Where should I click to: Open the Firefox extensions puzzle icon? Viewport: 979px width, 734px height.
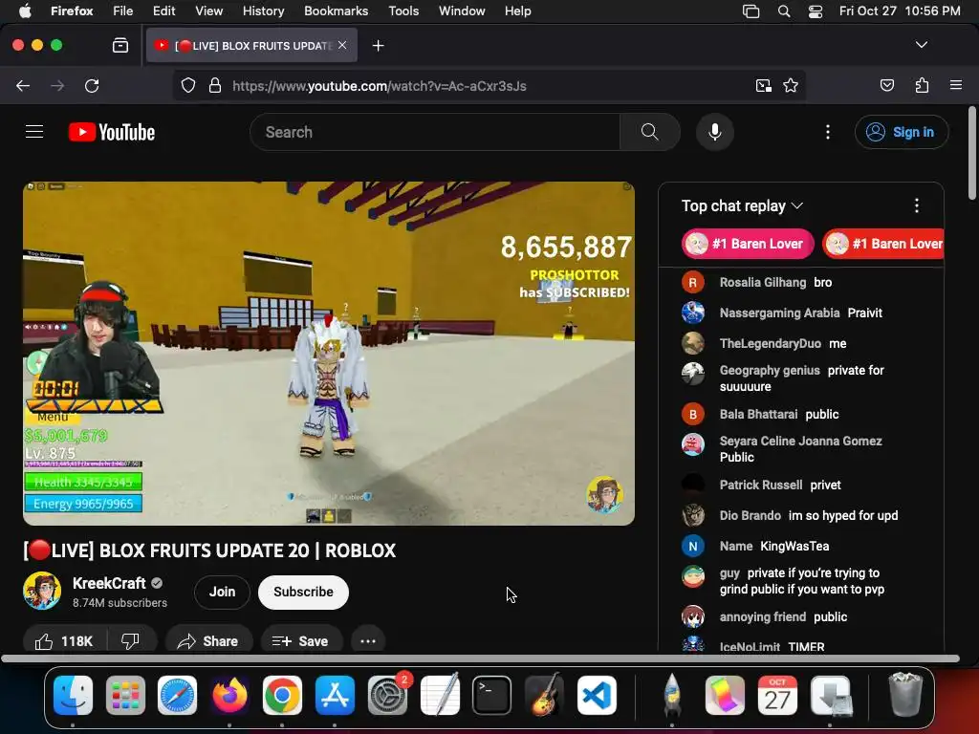922,85
